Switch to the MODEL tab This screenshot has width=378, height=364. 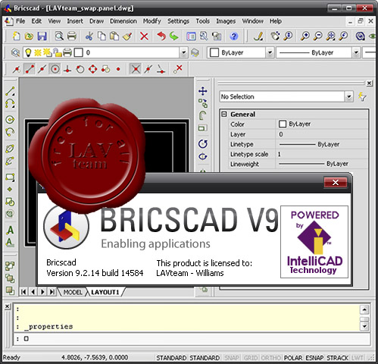[x=73, y=292]
